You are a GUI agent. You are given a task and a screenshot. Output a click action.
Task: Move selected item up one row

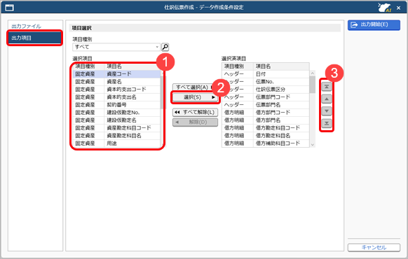point(327,99)
